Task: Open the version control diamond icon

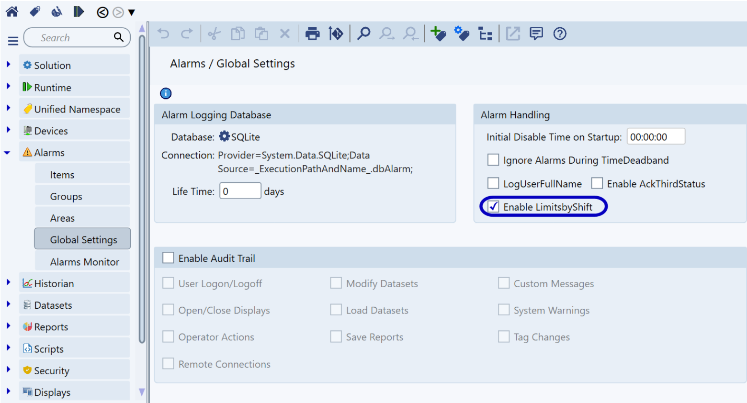Action: click(336, 34)
